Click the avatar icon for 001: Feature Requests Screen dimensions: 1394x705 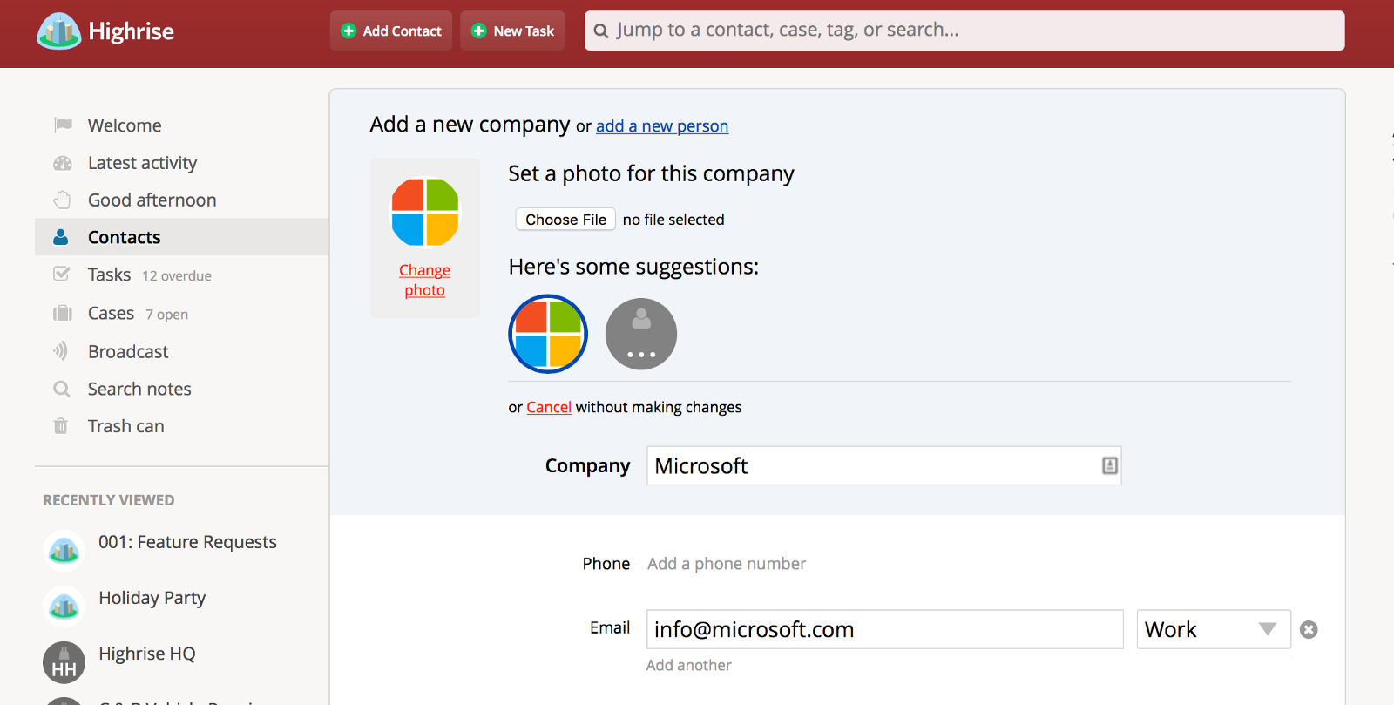(64, 551)
